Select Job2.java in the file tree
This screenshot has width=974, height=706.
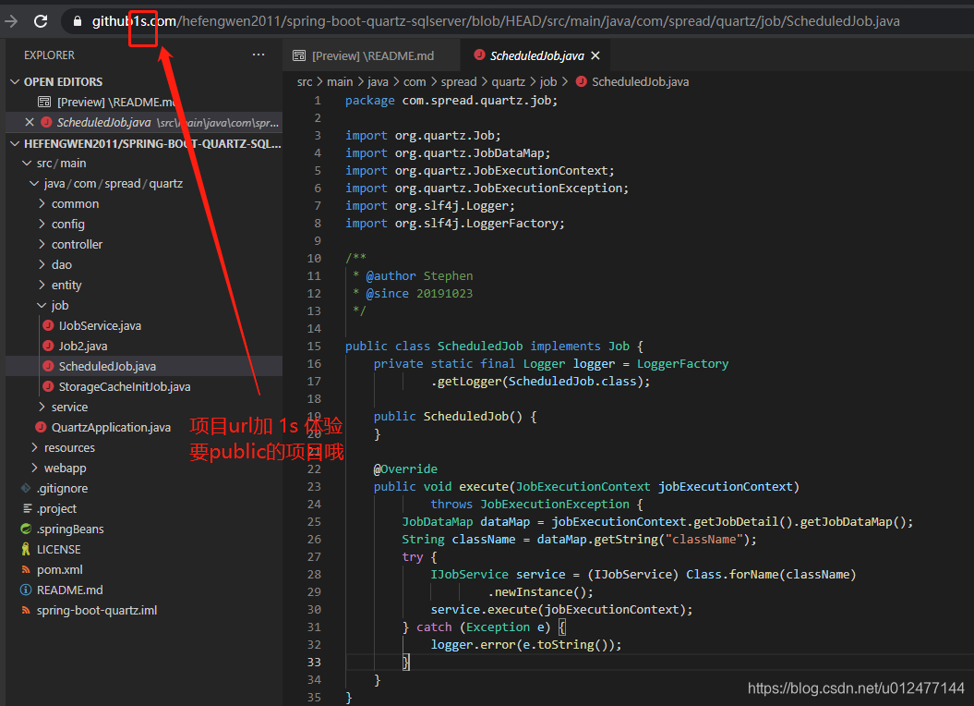84,346
